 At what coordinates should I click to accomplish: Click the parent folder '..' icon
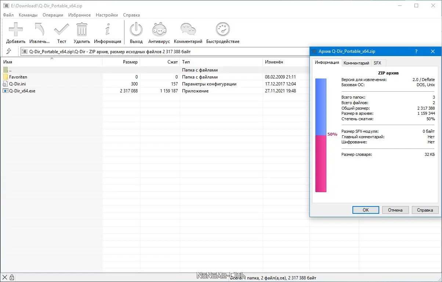(6, 70)
